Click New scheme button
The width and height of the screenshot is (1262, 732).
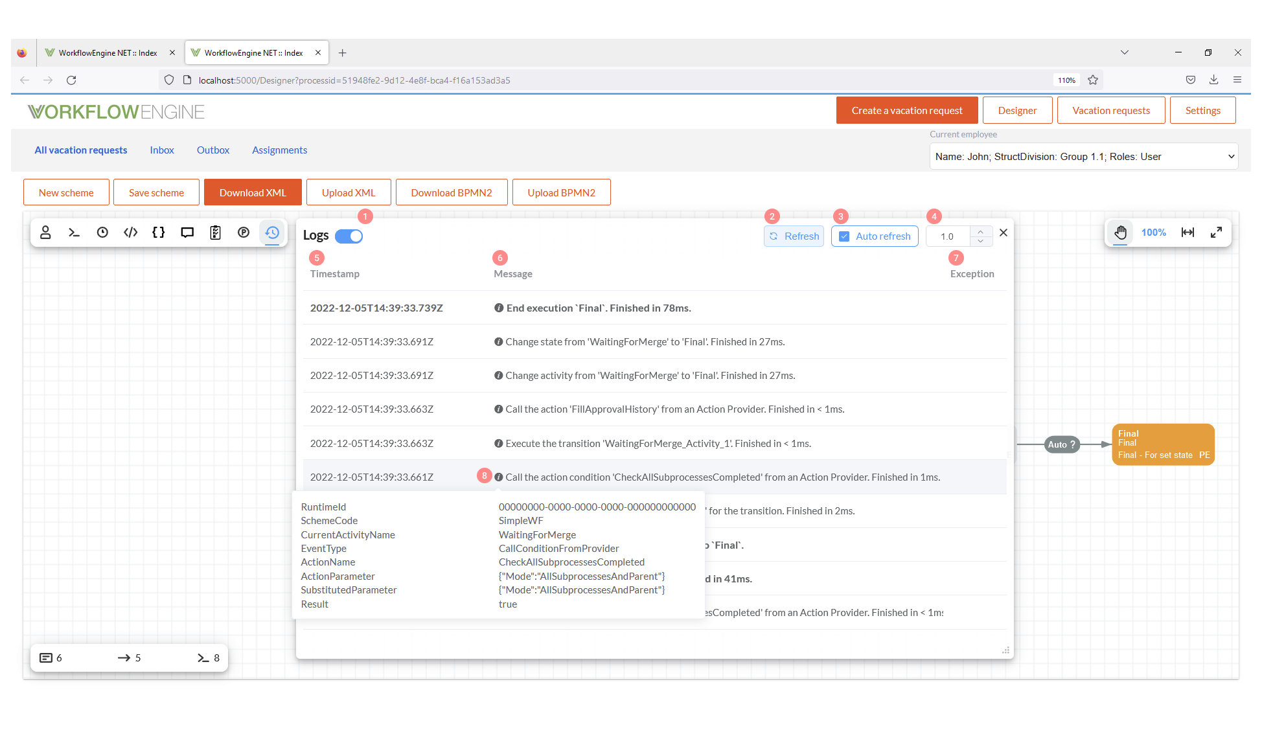(66, 192)
